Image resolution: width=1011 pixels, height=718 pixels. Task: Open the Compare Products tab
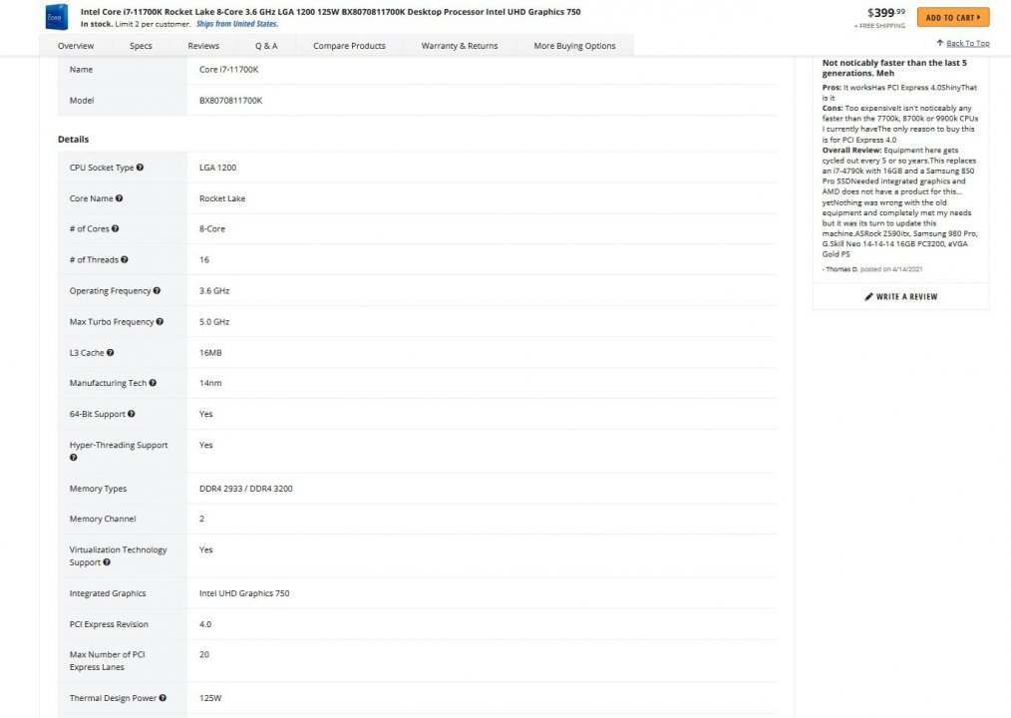[x=349, y=45]
